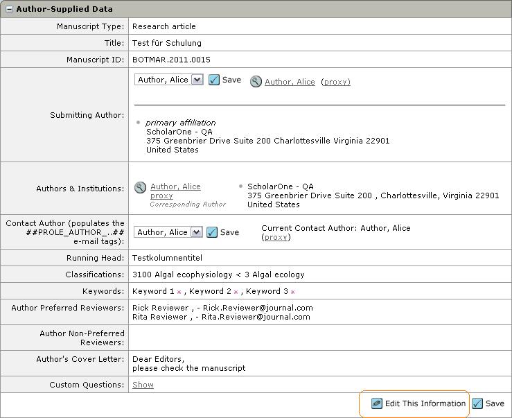This screenshot has width=512, height=418.
Task: Open the Contact Author dropdown
Action: (x=196, y=232)
